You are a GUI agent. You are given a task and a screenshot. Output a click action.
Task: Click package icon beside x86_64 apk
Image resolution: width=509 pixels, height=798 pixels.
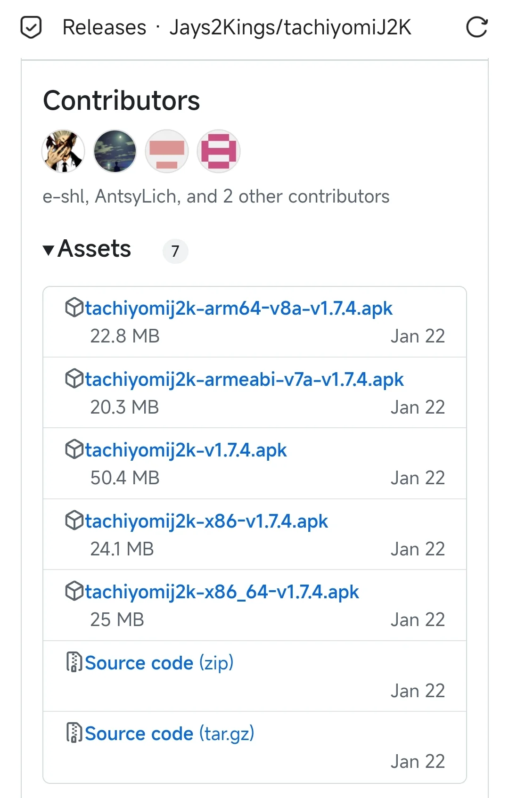[x=74, y=591]
